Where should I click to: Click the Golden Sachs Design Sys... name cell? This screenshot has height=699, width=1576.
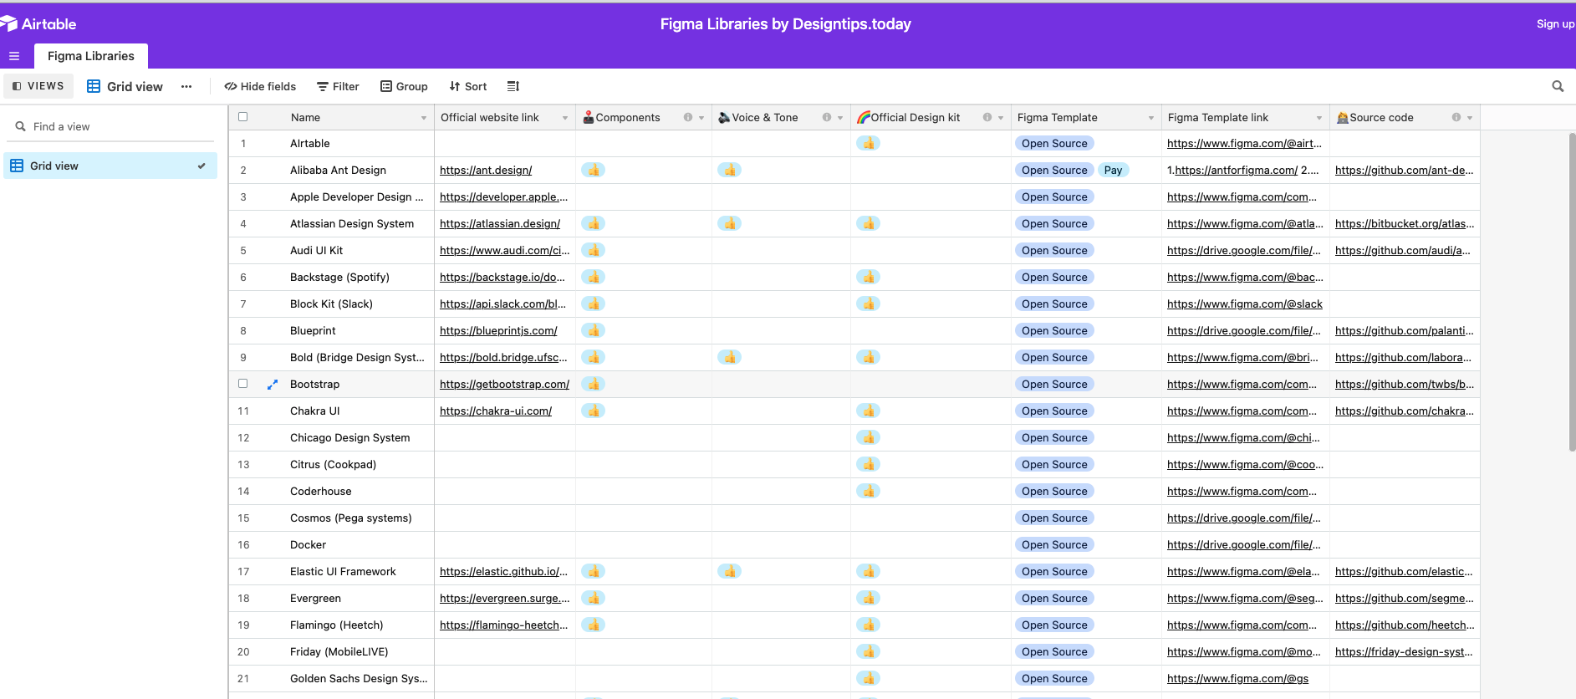359,678
